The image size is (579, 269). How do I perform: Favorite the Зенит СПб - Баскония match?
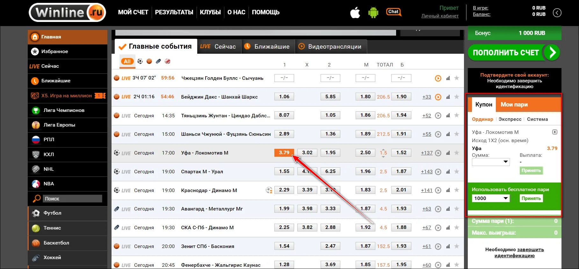coord(457,246)
